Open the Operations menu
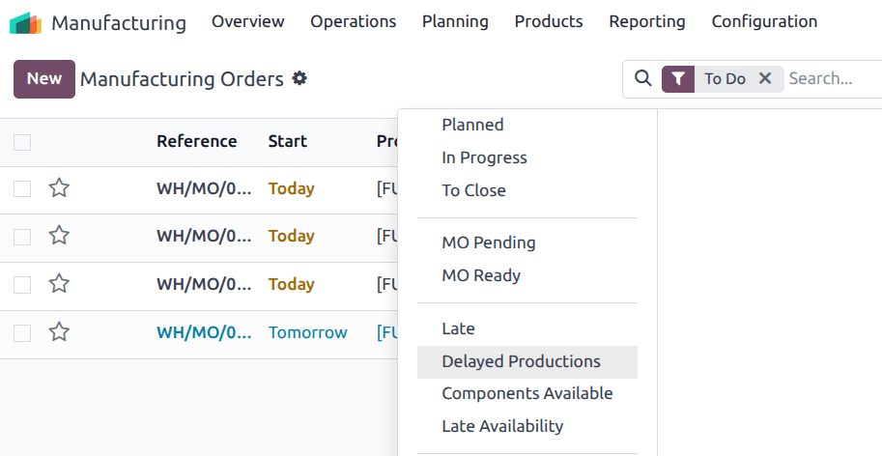The image size is (882, 456). [x=353, y=21]
